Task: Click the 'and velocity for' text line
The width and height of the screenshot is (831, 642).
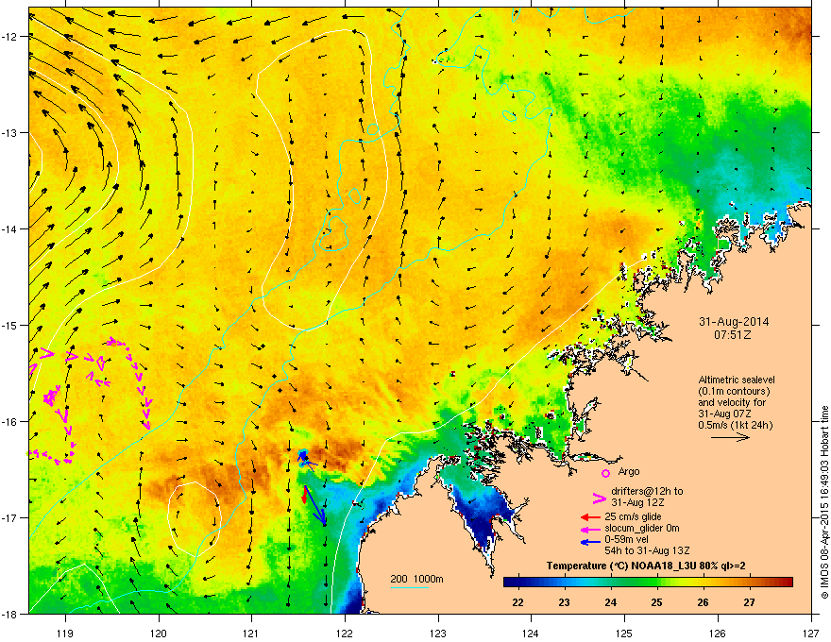Action: point(731,402)
